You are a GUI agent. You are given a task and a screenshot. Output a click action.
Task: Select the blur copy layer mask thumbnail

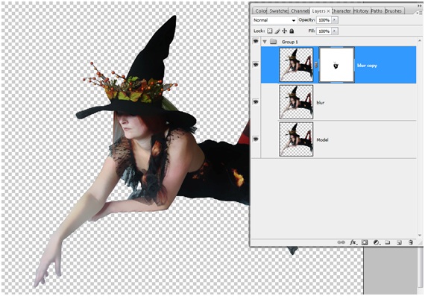(x=336, y=65)
